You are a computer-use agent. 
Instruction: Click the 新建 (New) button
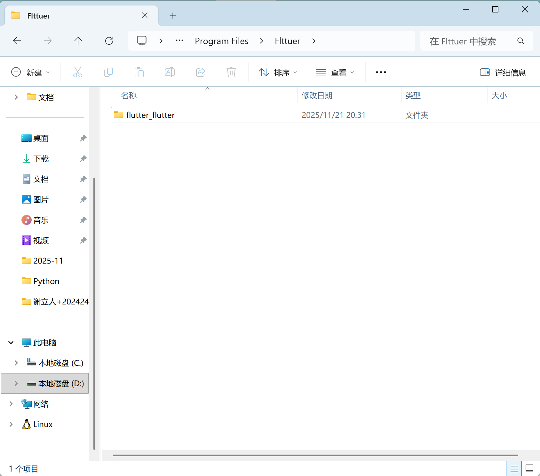click(31, 72)
